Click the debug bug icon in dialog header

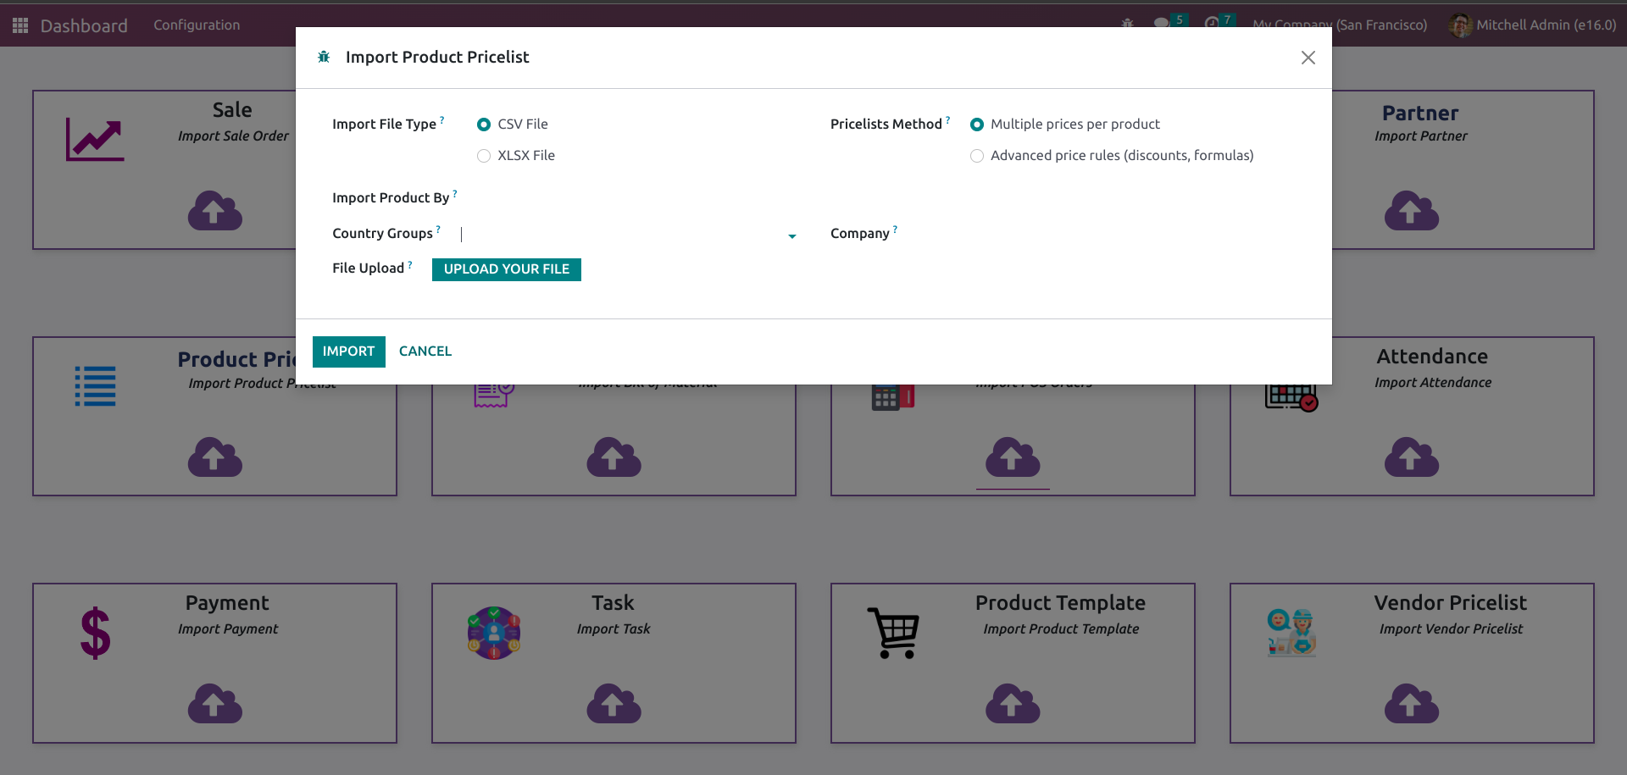324,57
